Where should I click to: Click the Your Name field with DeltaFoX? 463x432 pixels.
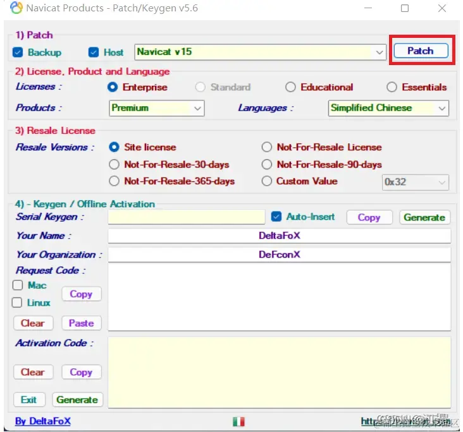(x=280, y=236)
